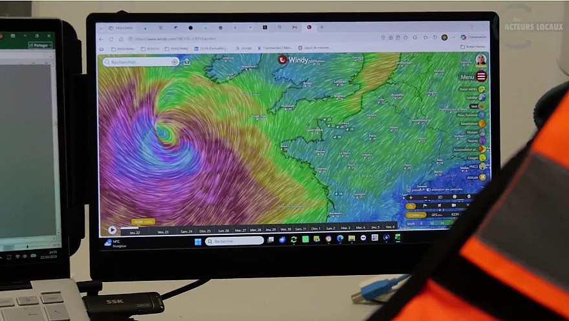Click the browser address bar with windy.com URL

tap(254, 38)
